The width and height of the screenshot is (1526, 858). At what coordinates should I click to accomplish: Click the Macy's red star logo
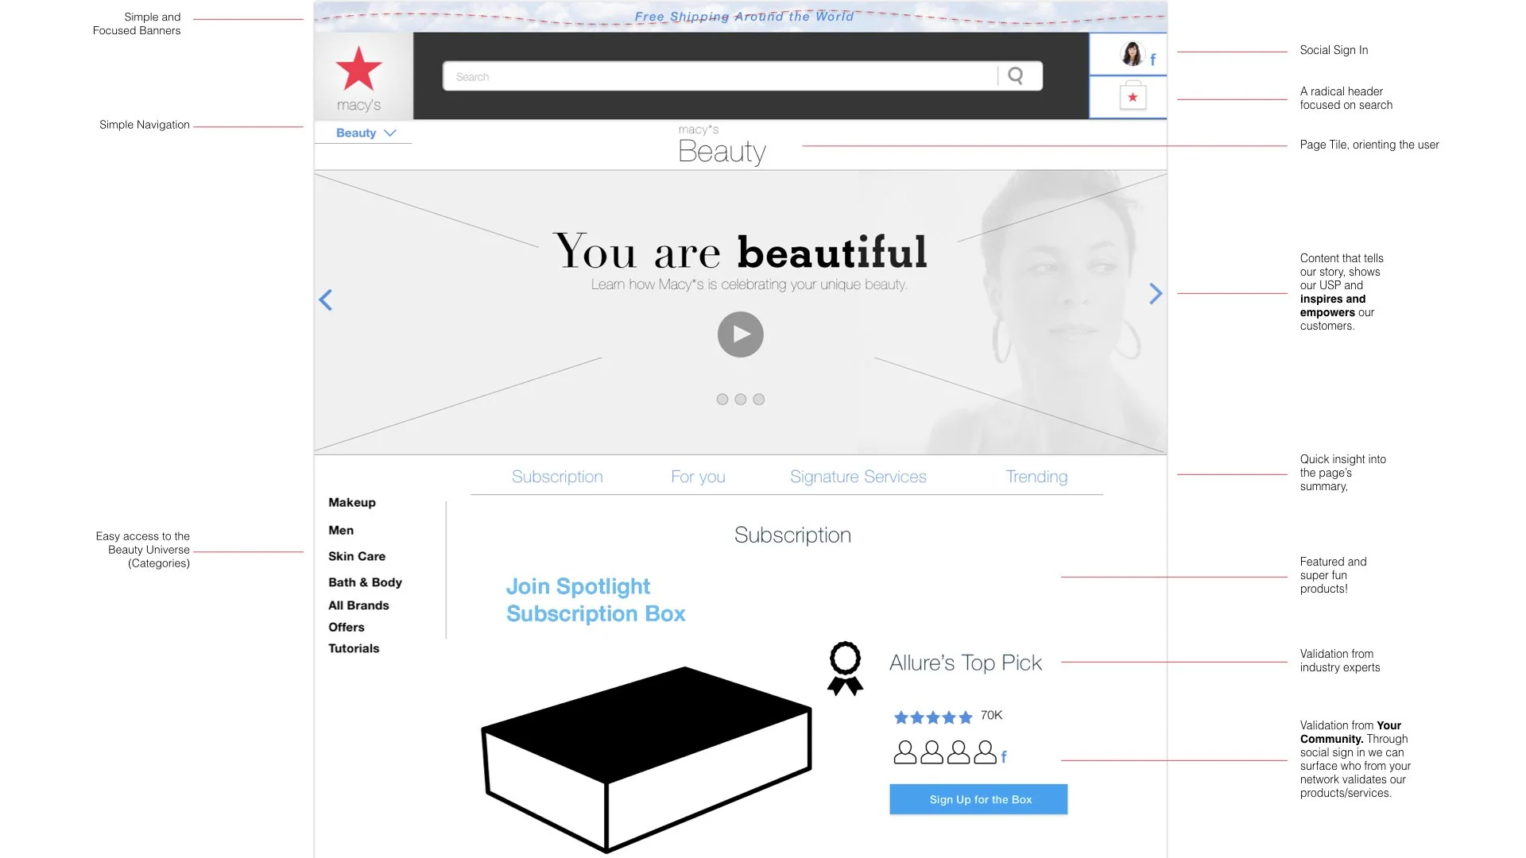click(358, 68)
